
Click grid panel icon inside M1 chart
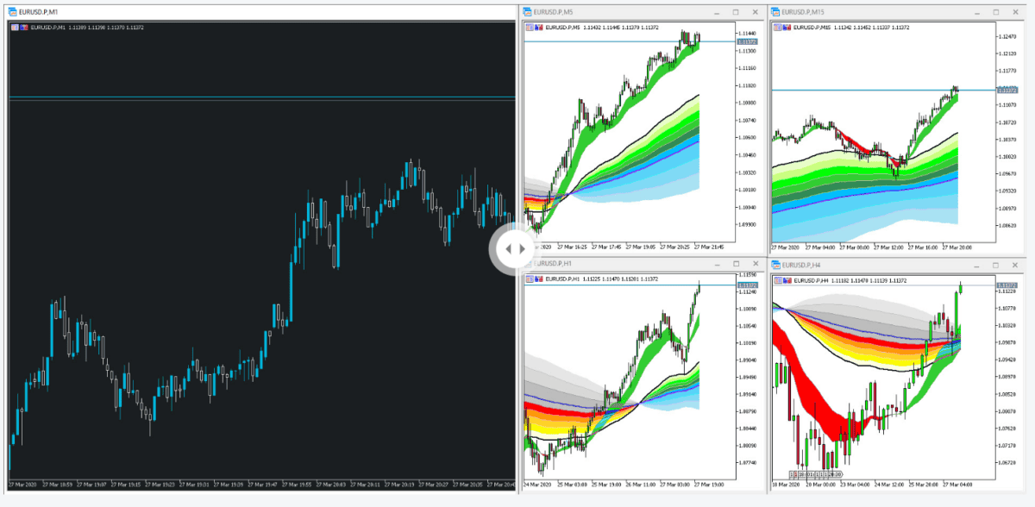click(x=14, y=28)
